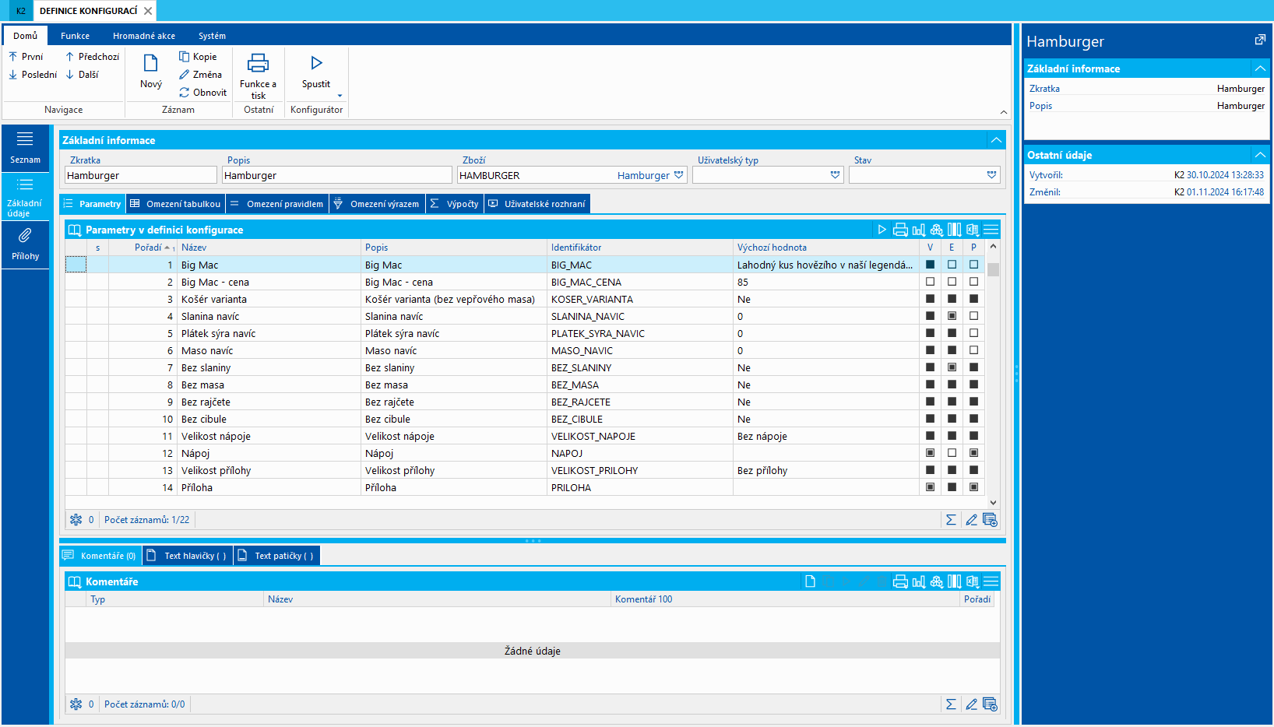Image resolution: width=1274 pixels, height=727 pixels.
Task: Switch to the Funkce ribbon tab
Action: click(75, 36)
